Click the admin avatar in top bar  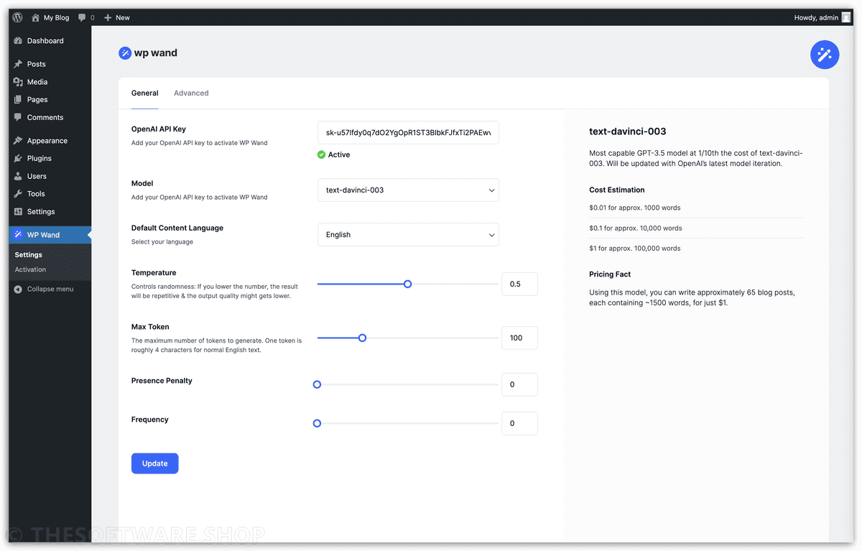846,17
